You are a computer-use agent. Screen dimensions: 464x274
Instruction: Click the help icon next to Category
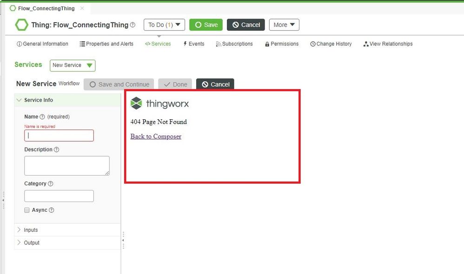pyautogui.click(x=51, y=183)
